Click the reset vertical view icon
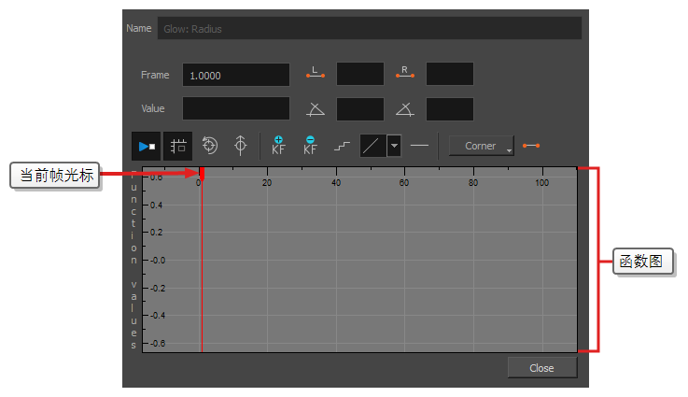 240,146
